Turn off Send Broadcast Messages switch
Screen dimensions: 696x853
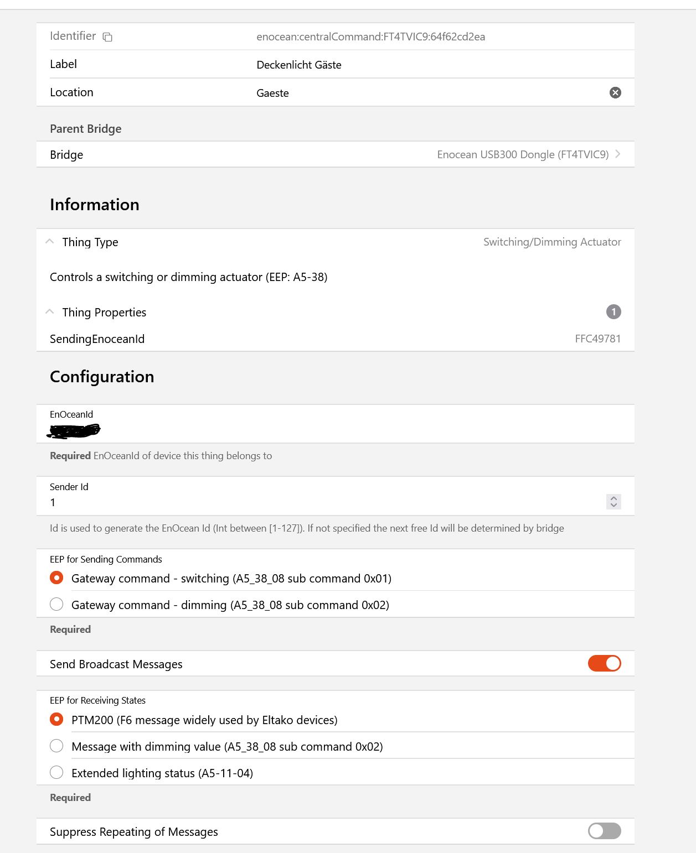[x=604, y=663]
